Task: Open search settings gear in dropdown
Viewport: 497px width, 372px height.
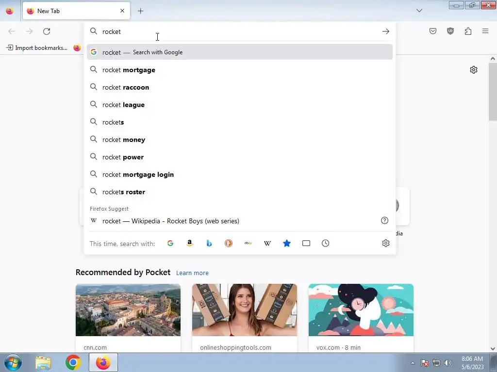Action: point(385,243)
